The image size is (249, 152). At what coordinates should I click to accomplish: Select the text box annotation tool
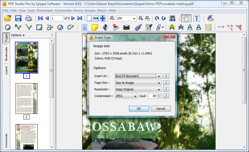coord(84,27)
